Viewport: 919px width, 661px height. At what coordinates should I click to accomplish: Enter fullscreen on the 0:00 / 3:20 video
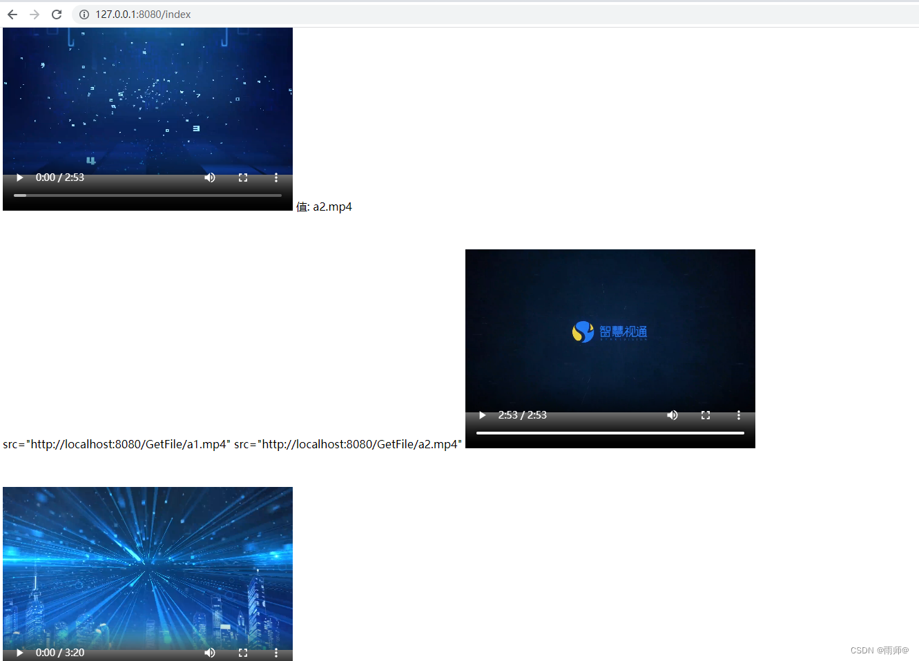pos(243,653)
